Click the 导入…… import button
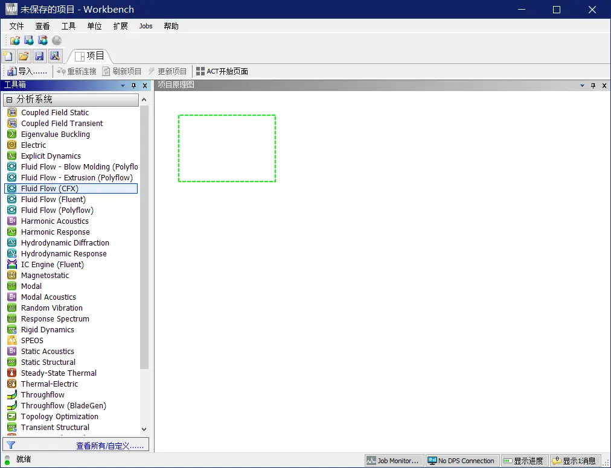This screenshot has height=468, width=611. click(27, 71)
